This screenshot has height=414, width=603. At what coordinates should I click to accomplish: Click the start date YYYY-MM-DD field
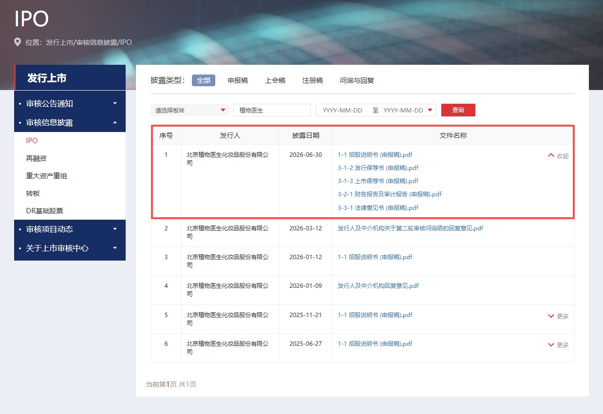tap(342, 110)
